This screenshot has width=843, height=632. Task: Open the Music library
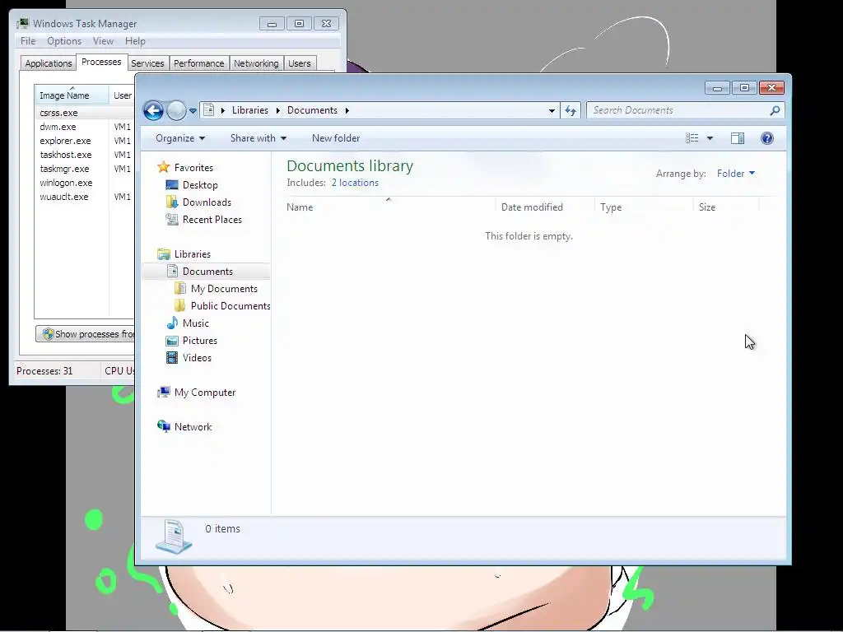click(196, 323)
